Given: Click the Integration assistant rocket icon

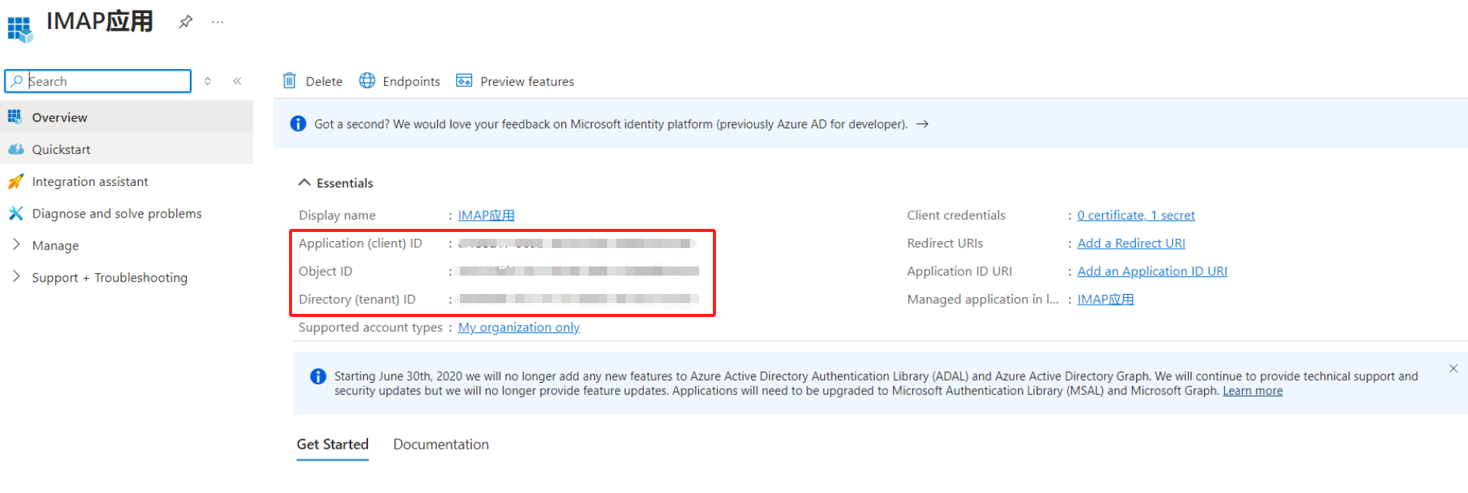Looking at the screenshot, I should coord(15,181).
